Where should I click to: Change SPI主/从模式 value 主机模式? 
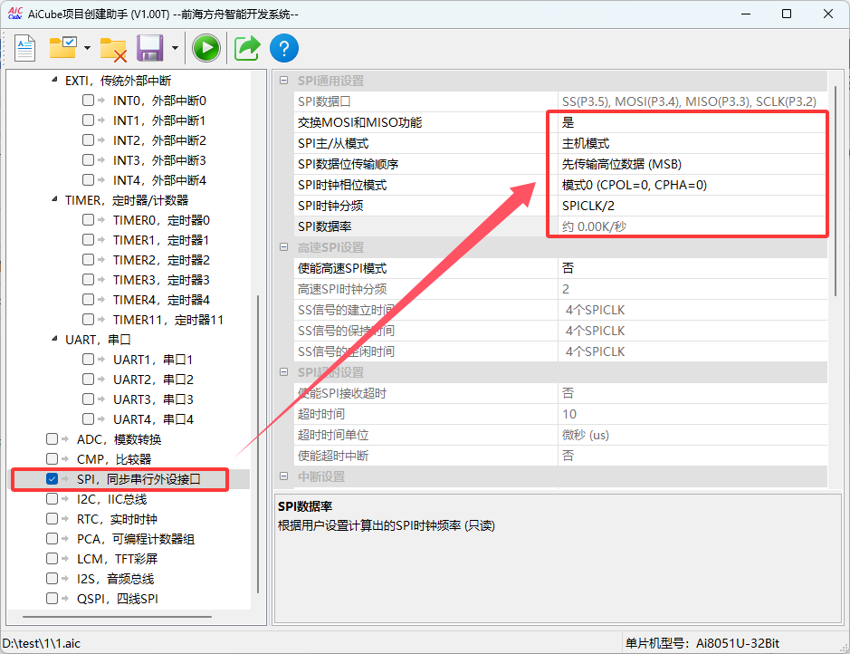click(x=692, y=143)
